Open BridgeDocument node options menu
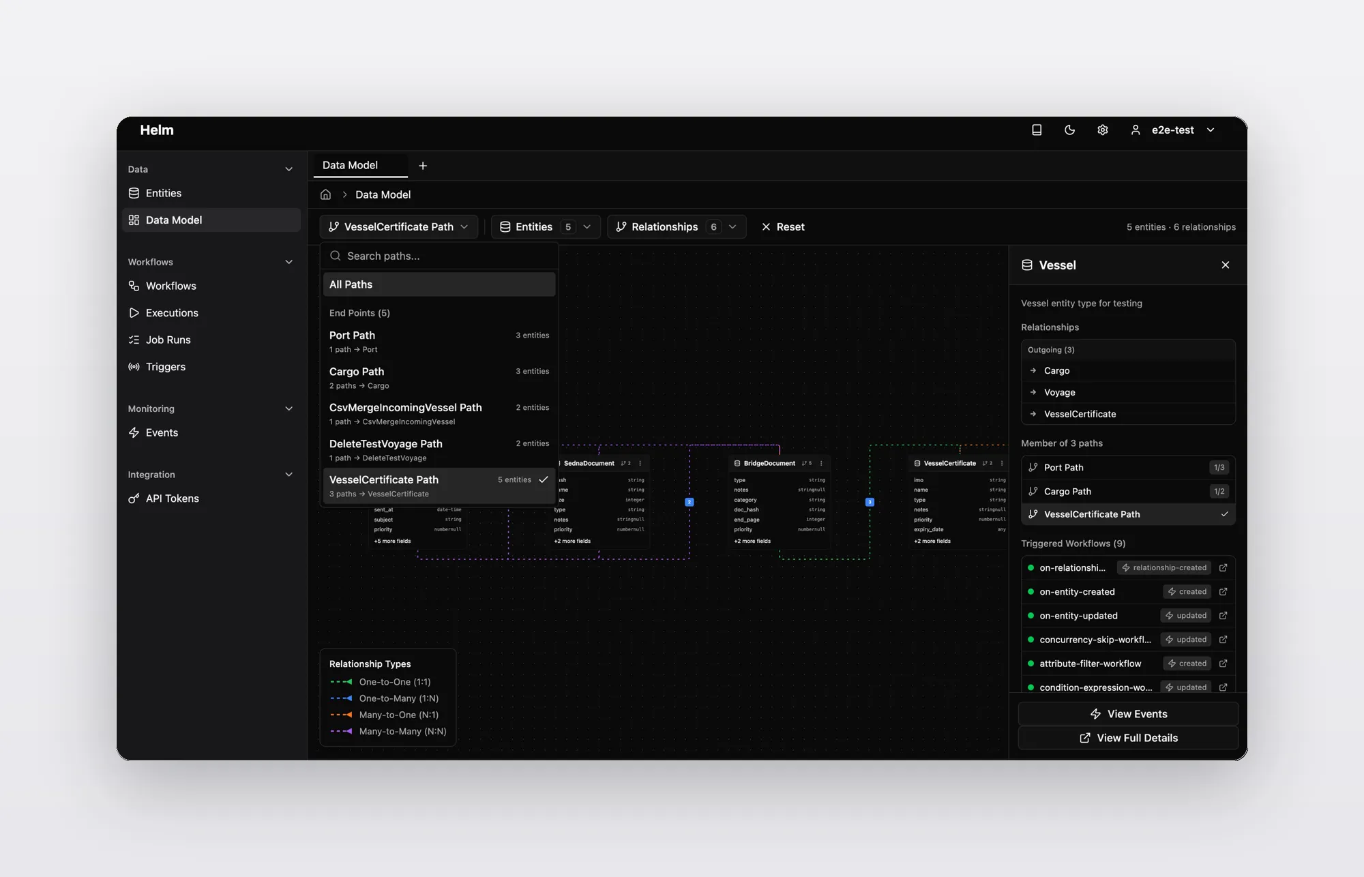Image resolution: width=1364 pixels, height=877 pixels. (821, 463)
